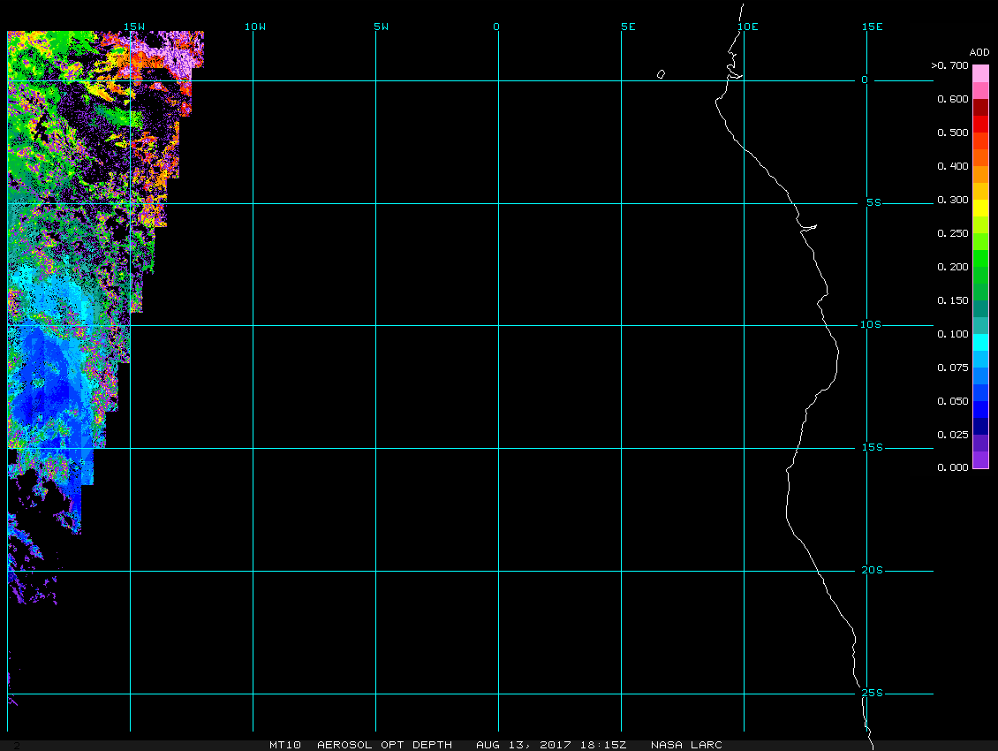Pick the light violet bottom colorbar swatch

(x=981, y=459)
